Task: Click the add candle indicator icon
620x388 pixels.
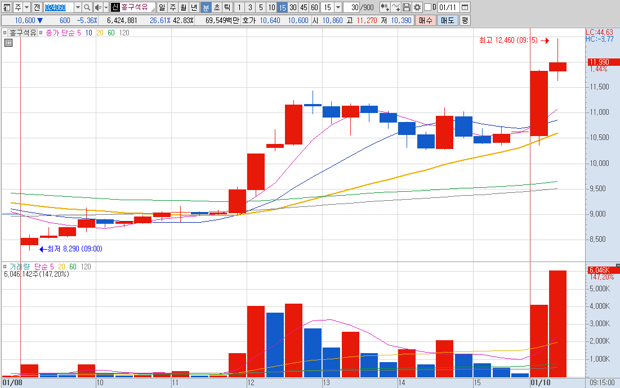Action: click(x=385, y=7)
